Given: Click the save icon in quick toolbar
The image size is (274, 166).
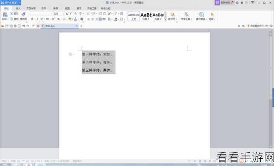Looking at the screenshot, I should [7, 26].
